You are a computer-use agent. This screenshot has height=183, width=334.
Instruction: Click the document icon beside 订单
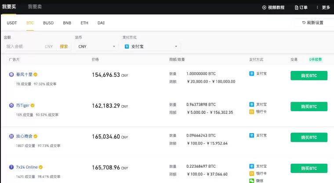pos(297,7)
